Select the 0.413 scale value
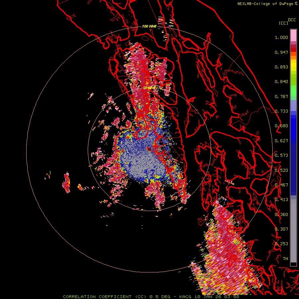 [x=281, y=200]
